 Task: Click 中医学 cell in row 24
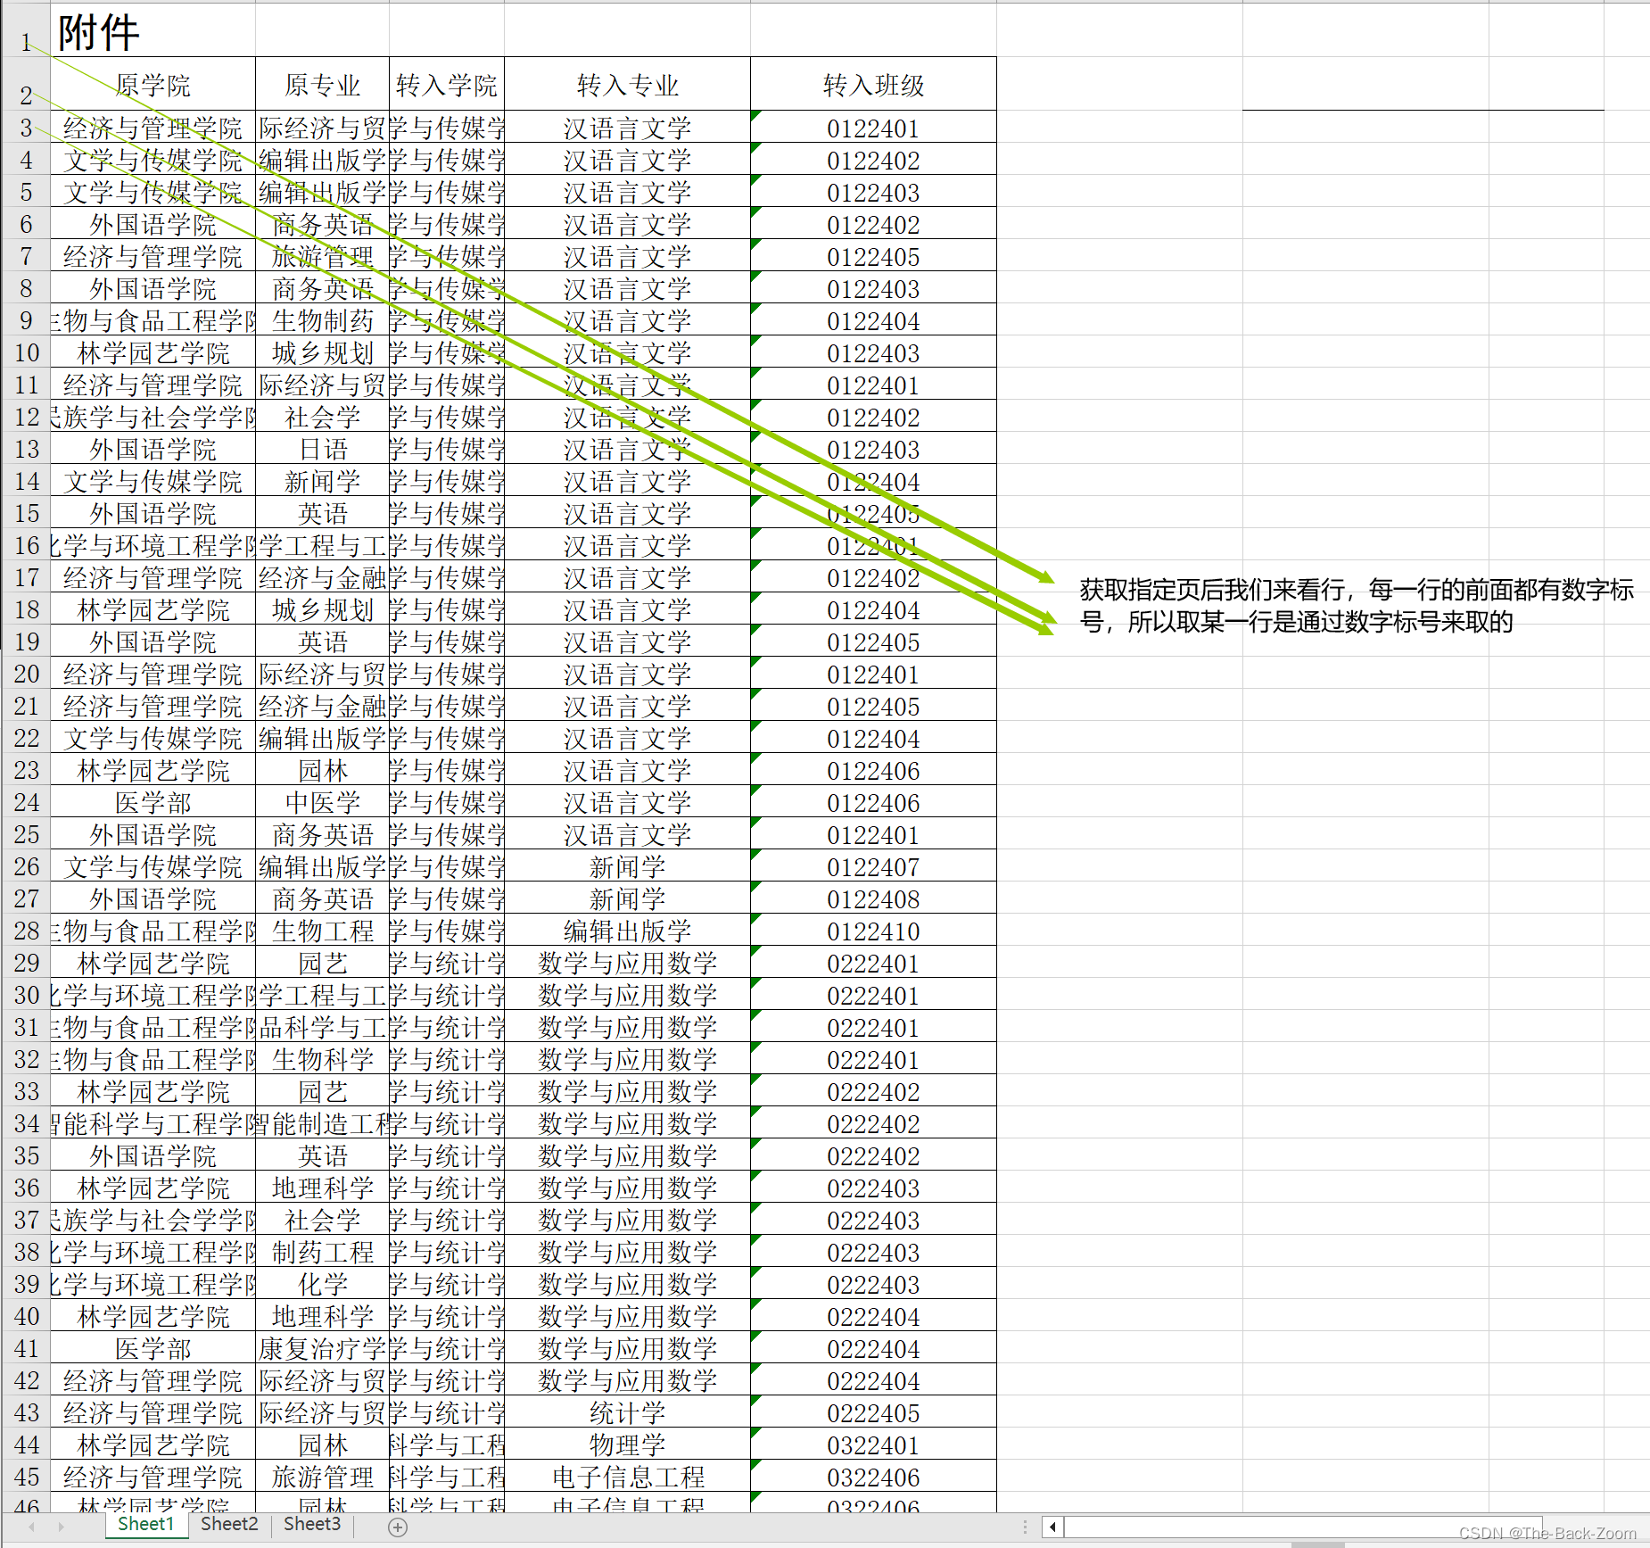coord(322,802)
